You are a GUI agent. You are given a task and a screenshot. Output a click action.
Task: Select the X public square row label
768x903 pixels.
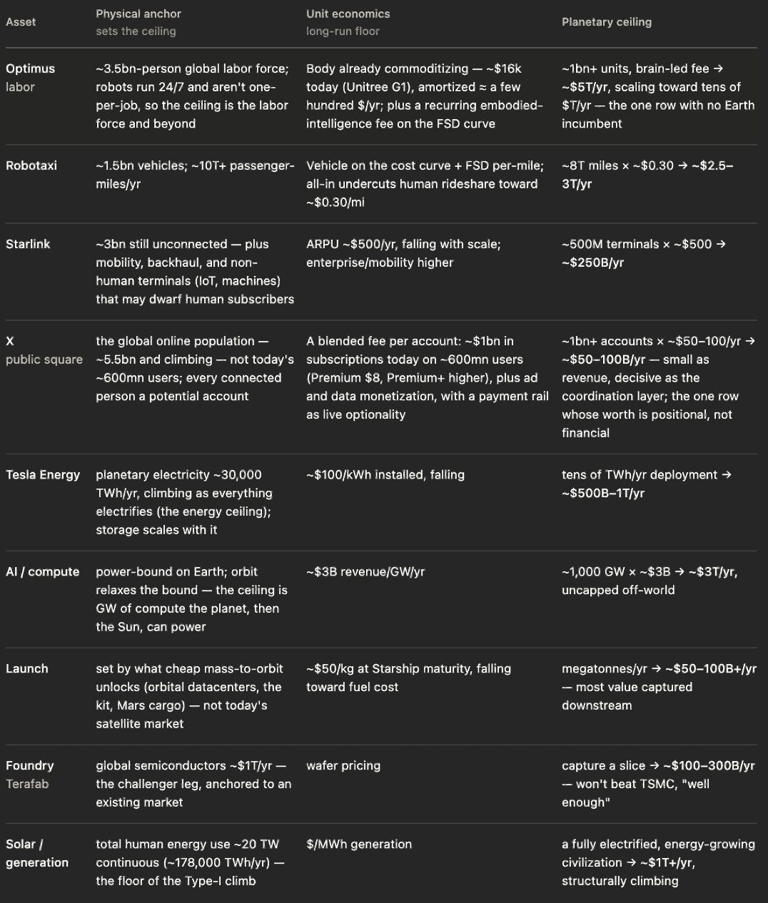(44, 350)
